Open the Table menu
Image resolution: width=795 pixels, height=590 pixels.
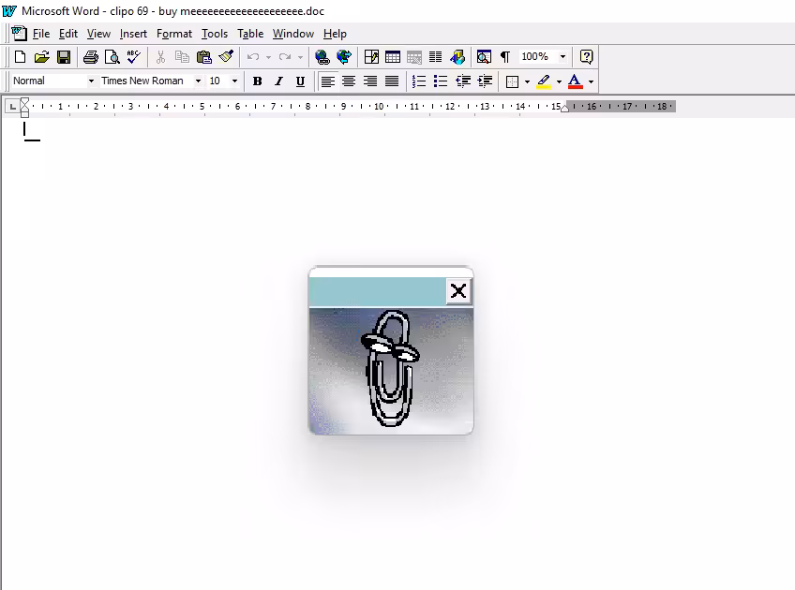pos(250,34)
